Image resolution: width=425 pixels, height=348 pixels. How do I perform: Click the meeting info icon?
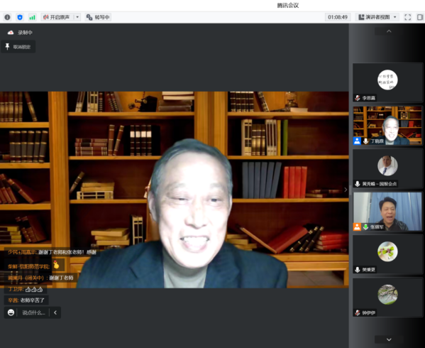click(7, 17)
